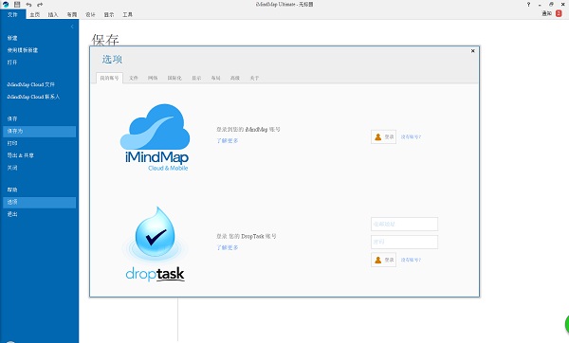
Task: Close the 选项 options dialog
Action: [473, 51]
